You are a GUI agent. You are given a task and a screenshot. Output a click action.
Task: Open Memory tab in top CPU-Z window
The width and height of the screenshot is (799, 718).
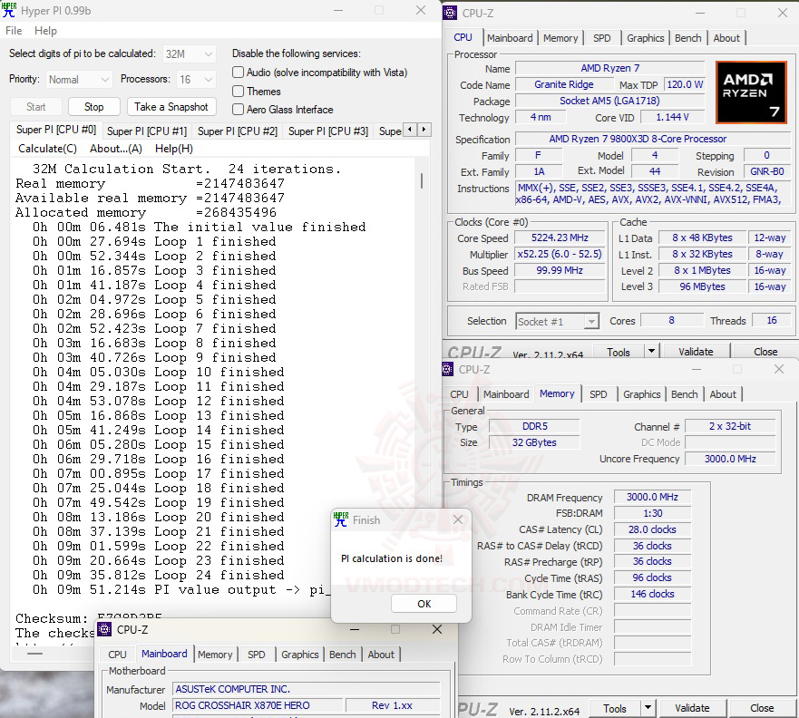pyautogui.click(x=560, y=38)
